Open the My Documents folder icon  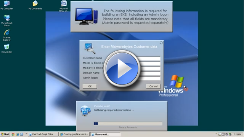click(x=35, y=5)
